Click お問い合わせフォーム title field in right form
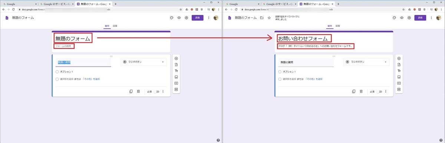 (x=303, y=38)
